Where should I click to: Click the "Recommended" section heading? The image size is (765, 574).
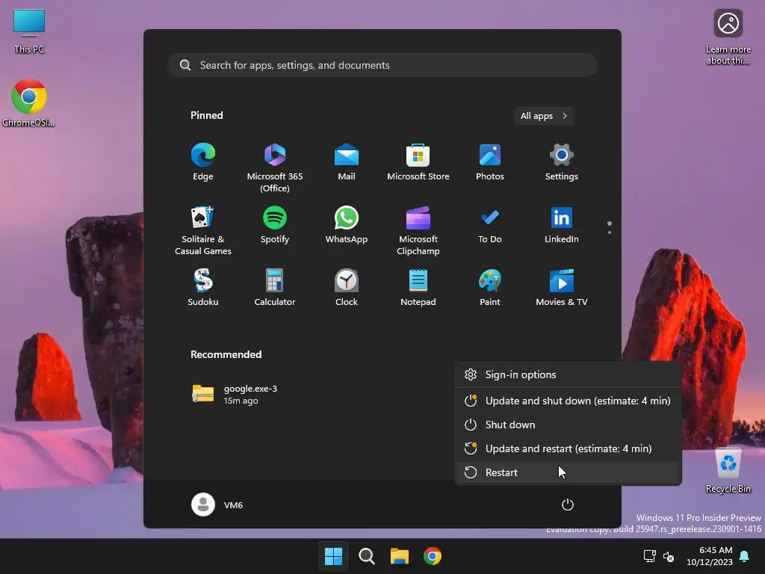click(226, 354)
